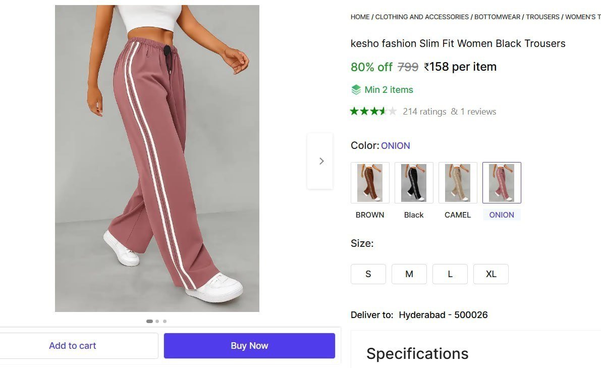Change delivery location from Hyderabad
This screenshot has width=601, height=368.
point(443,314)
